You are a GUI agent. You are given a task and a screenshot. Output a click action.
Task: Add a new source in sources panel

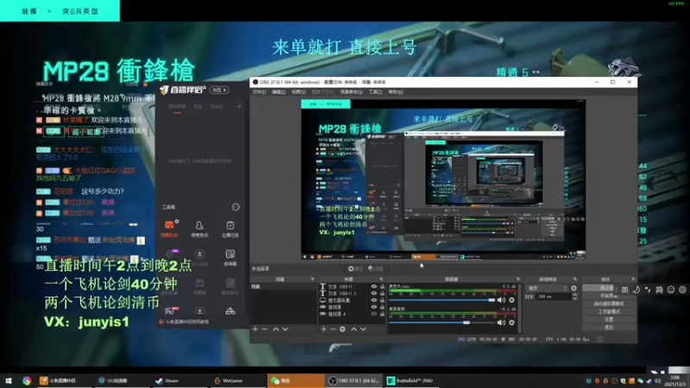[324, 329]
